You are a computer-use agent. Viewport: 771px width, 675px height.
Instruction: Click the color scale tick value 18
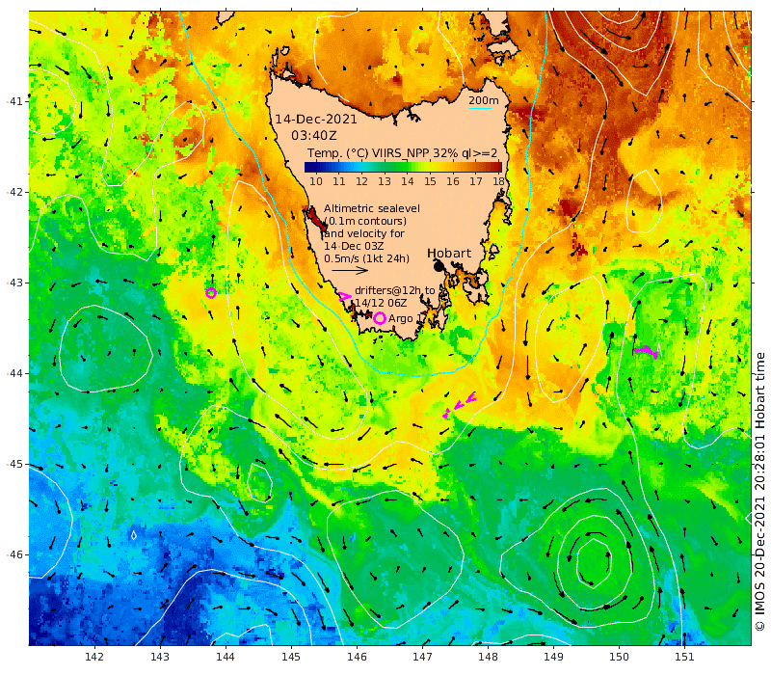click(498, 181)
